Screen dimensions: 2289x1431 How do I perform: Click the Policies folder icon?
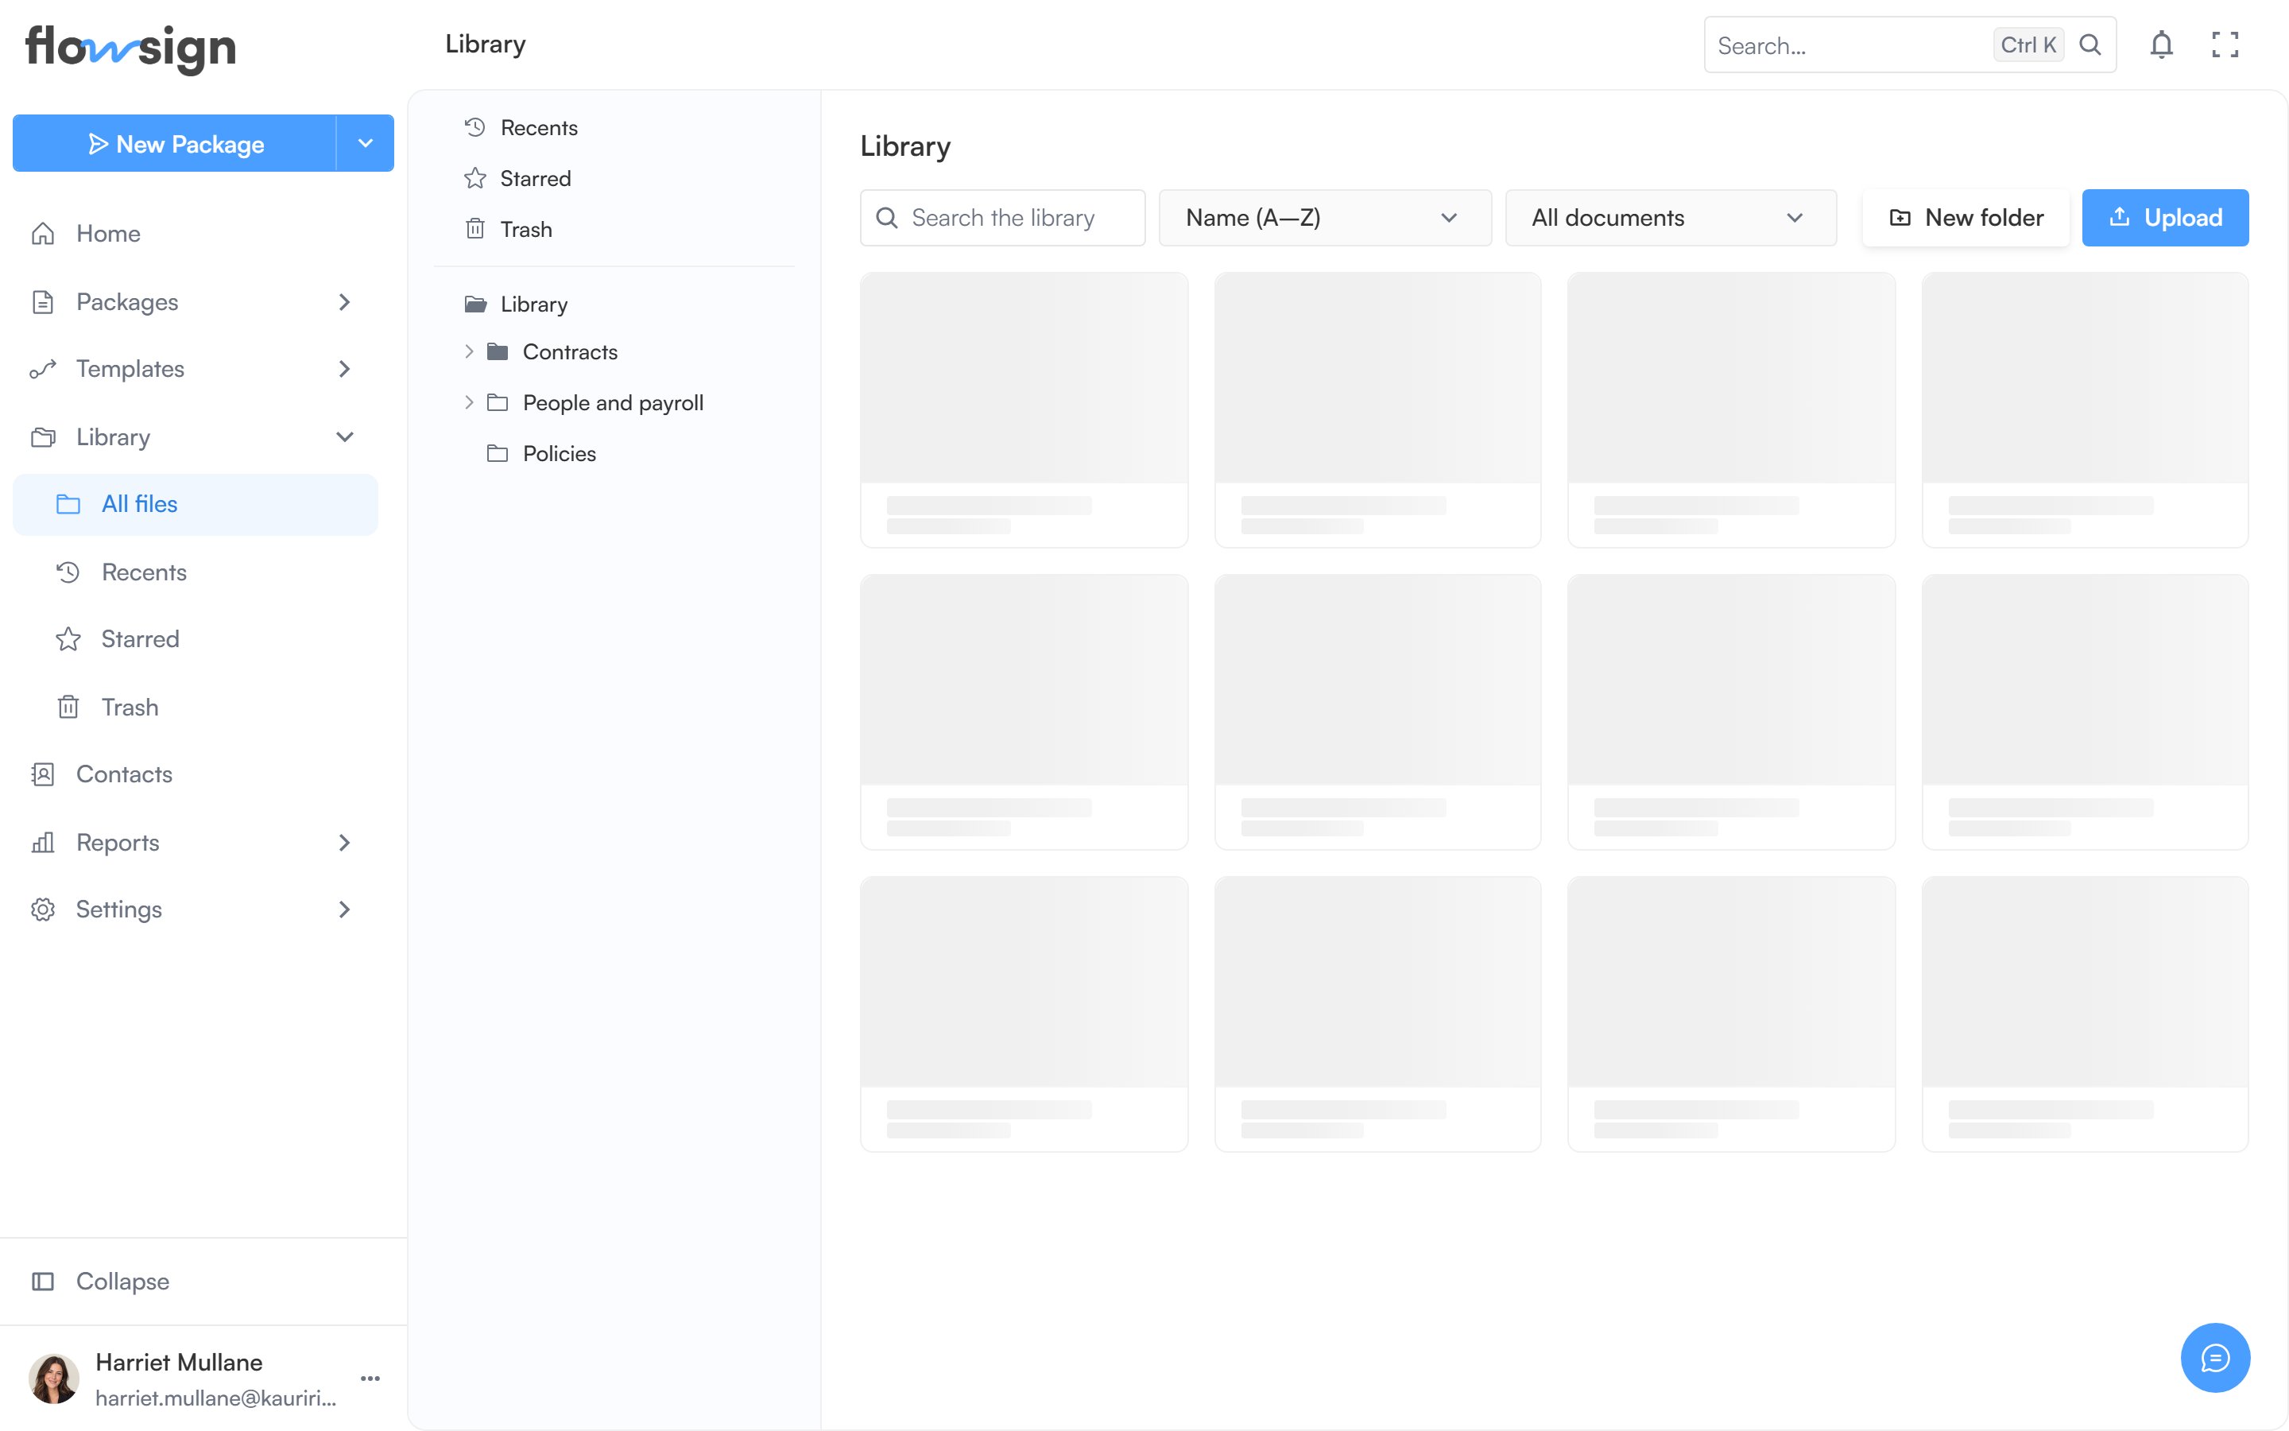[498, 453]
